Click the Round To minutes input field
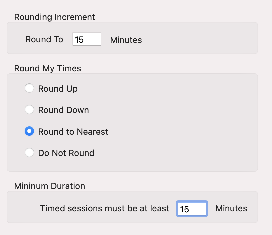Viewport: 272px width, 235px height. click(x=86, y=40)
